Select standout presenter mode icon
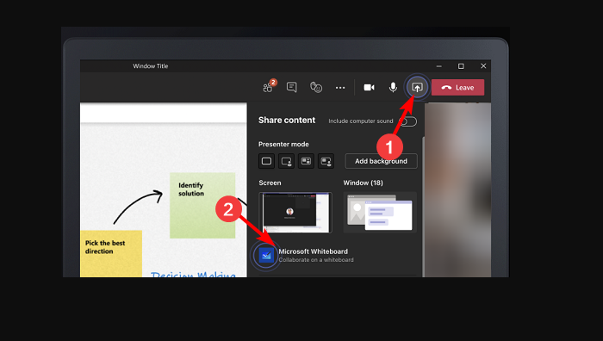 [x=287, y=161]
